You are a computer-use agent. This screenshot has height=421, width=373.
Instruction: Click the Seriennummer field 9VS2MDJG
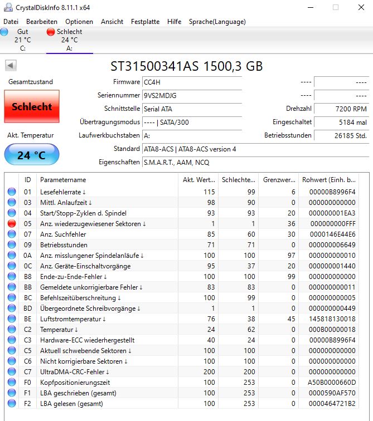pos(192,96)
